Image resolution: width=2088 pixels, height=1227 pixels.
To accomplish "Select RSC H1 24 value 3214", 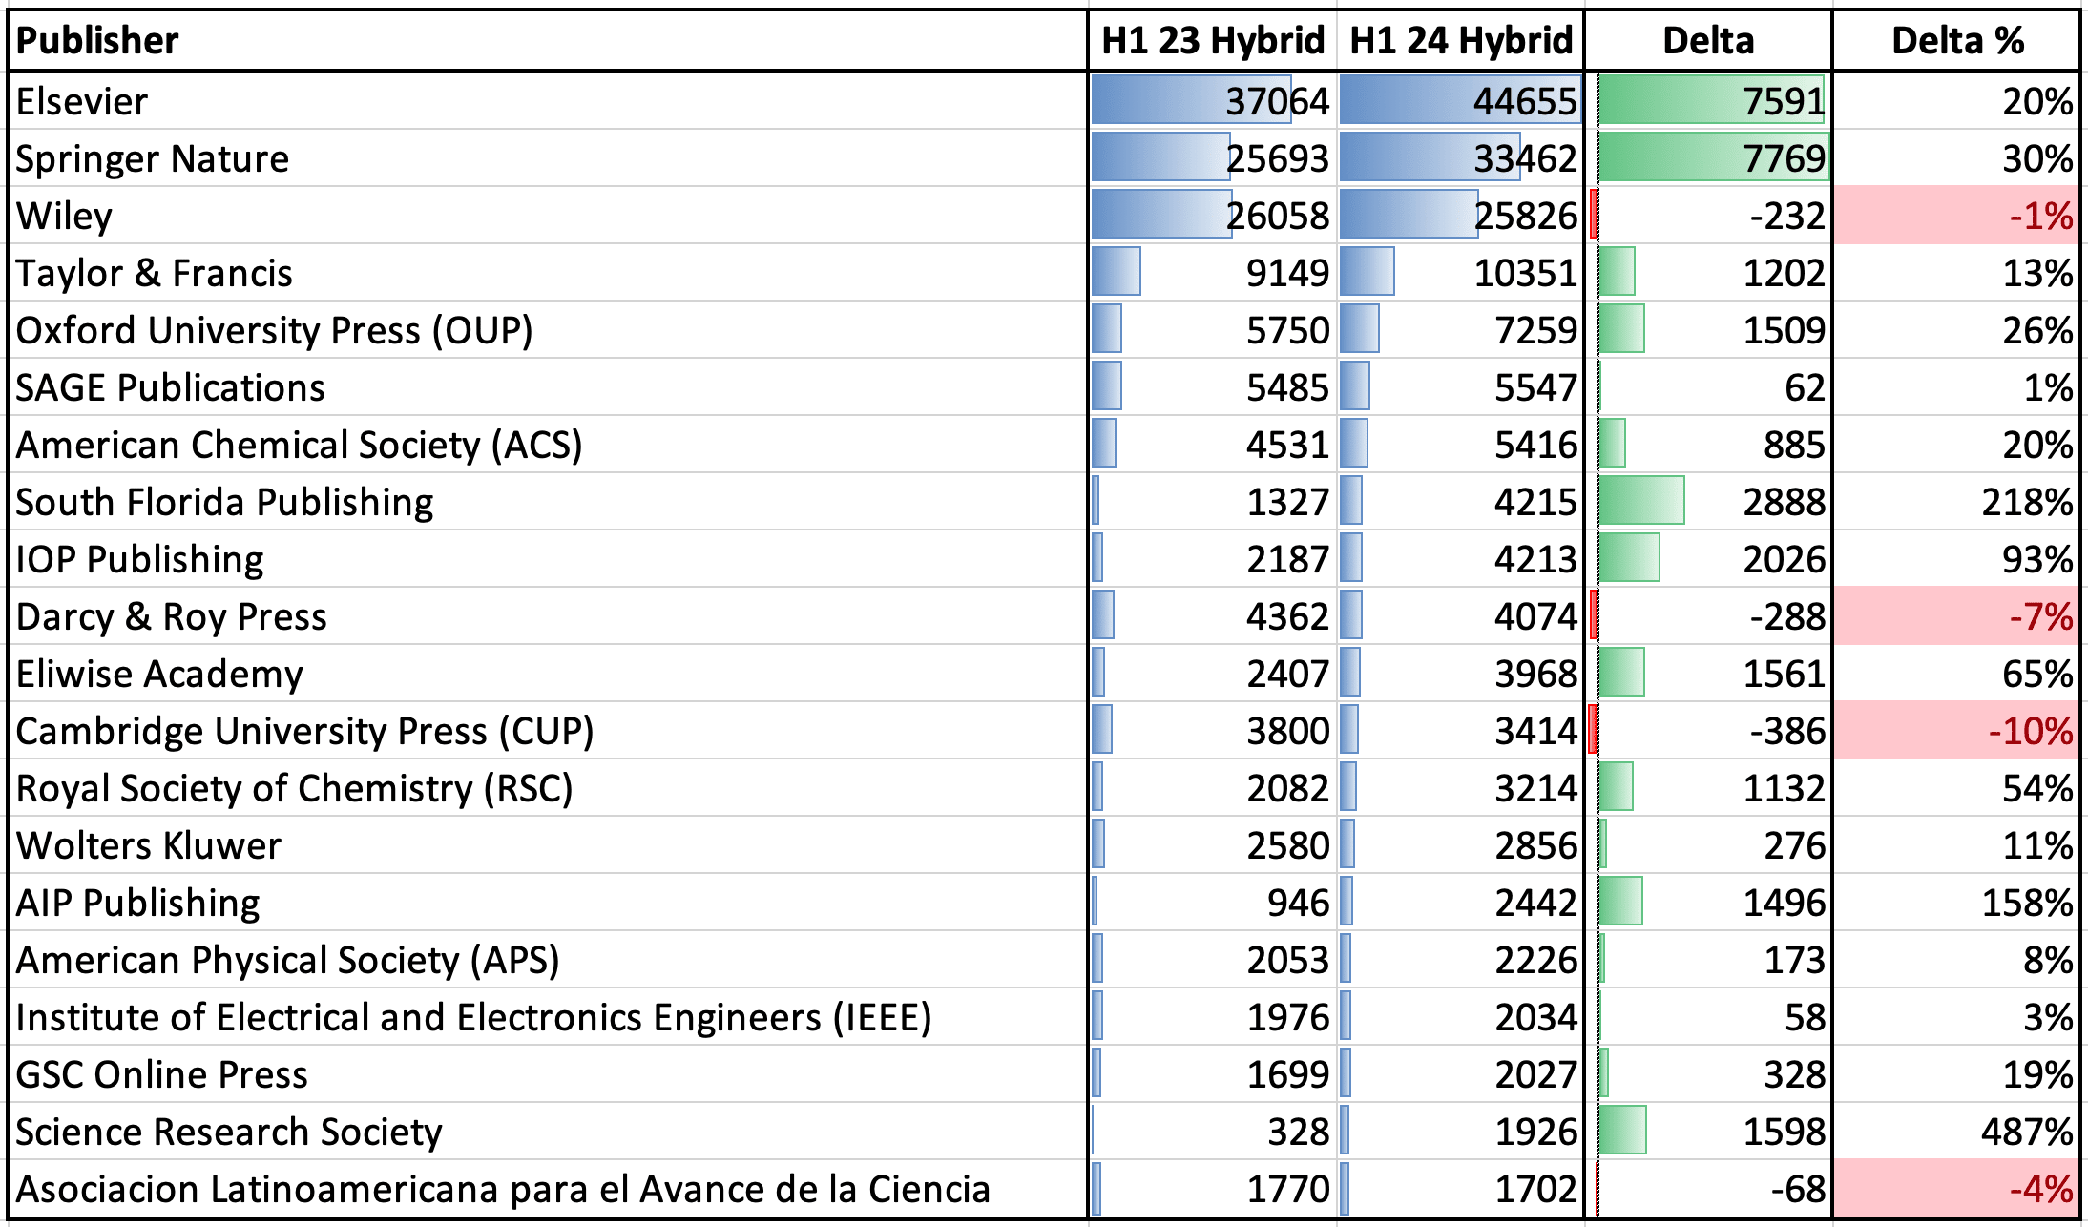I will click(x=1461, y=787).
